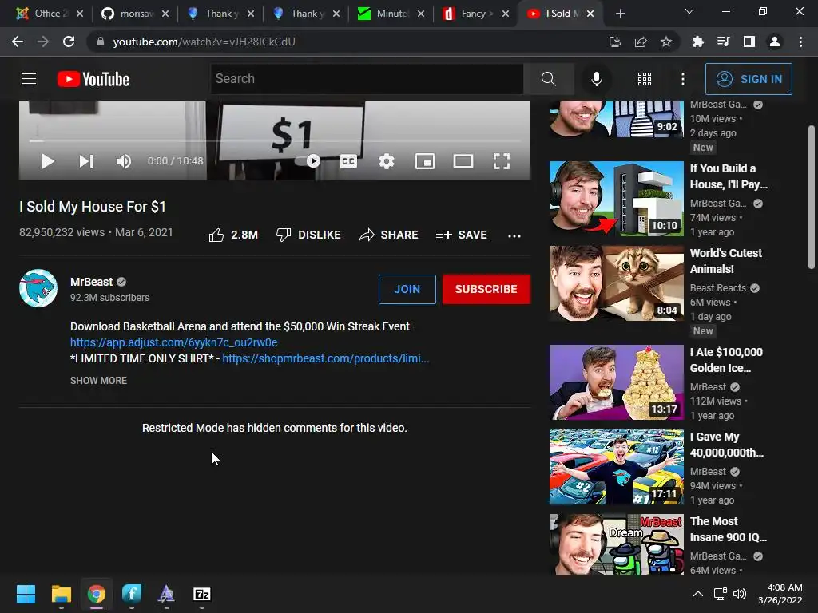Open a new browser tab

pos(620,14)
